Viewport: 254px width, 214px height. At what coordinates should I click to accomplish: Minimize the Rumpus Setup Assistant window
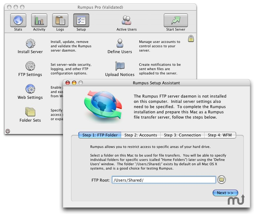pyautogui.click(x=74, y=83)
